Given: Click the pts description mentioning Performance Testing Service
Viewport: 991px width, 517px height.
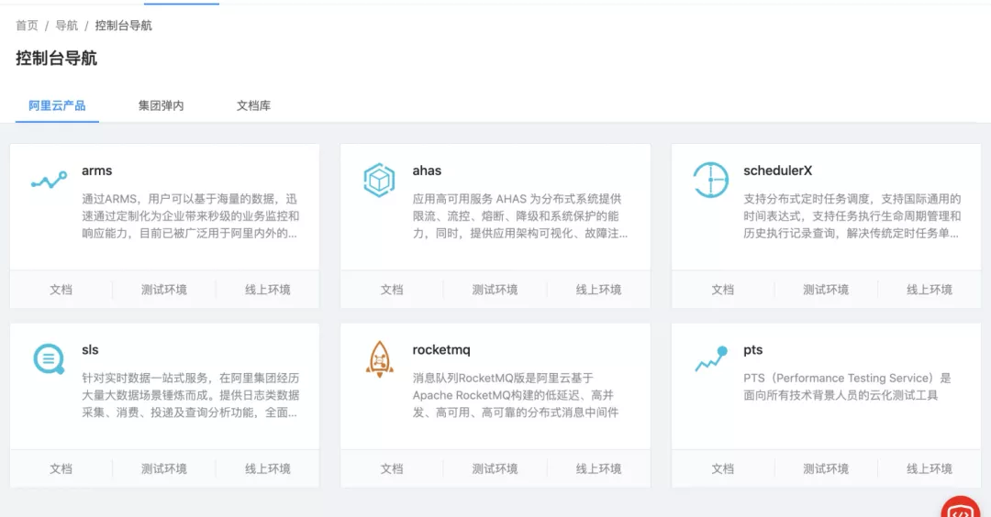Looking at the screenshot, I should click(847, 386).
